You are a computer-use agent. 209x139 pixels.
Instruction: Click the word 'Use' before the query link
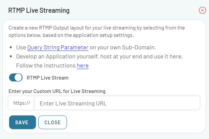coord(21,47)
